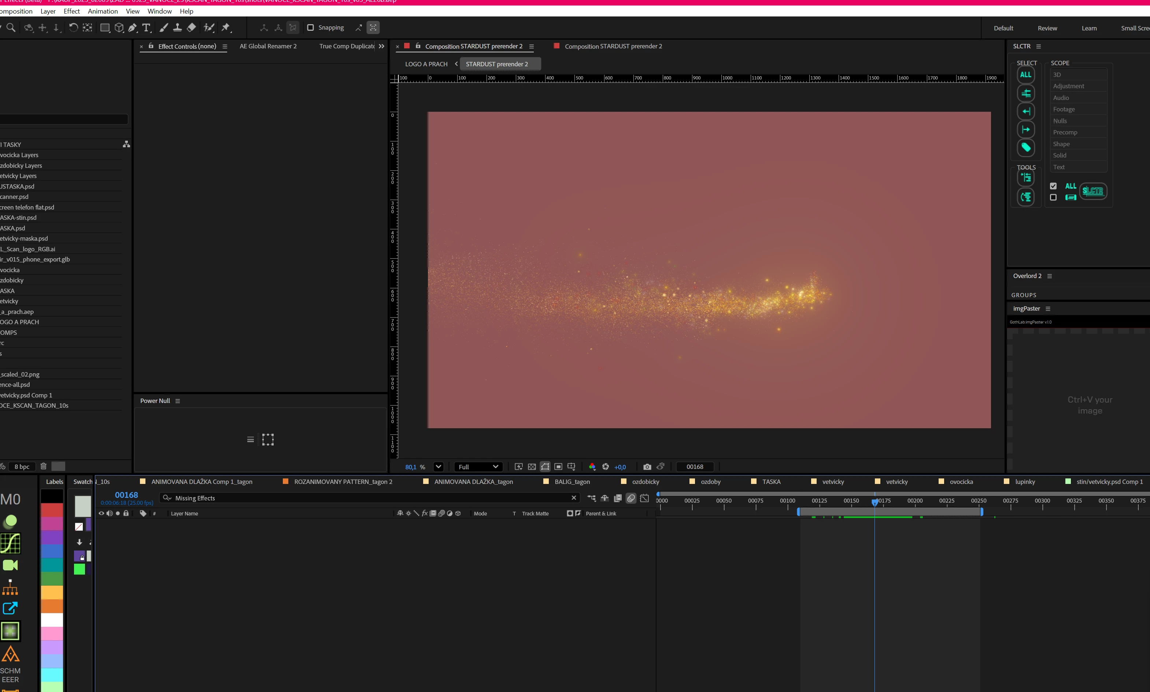Pick the yellow label color swatch

pos(52,592)
